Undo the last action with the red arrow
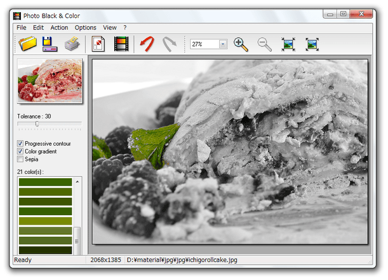This screenshot has height=280, width=388. [x=147, y=44]
